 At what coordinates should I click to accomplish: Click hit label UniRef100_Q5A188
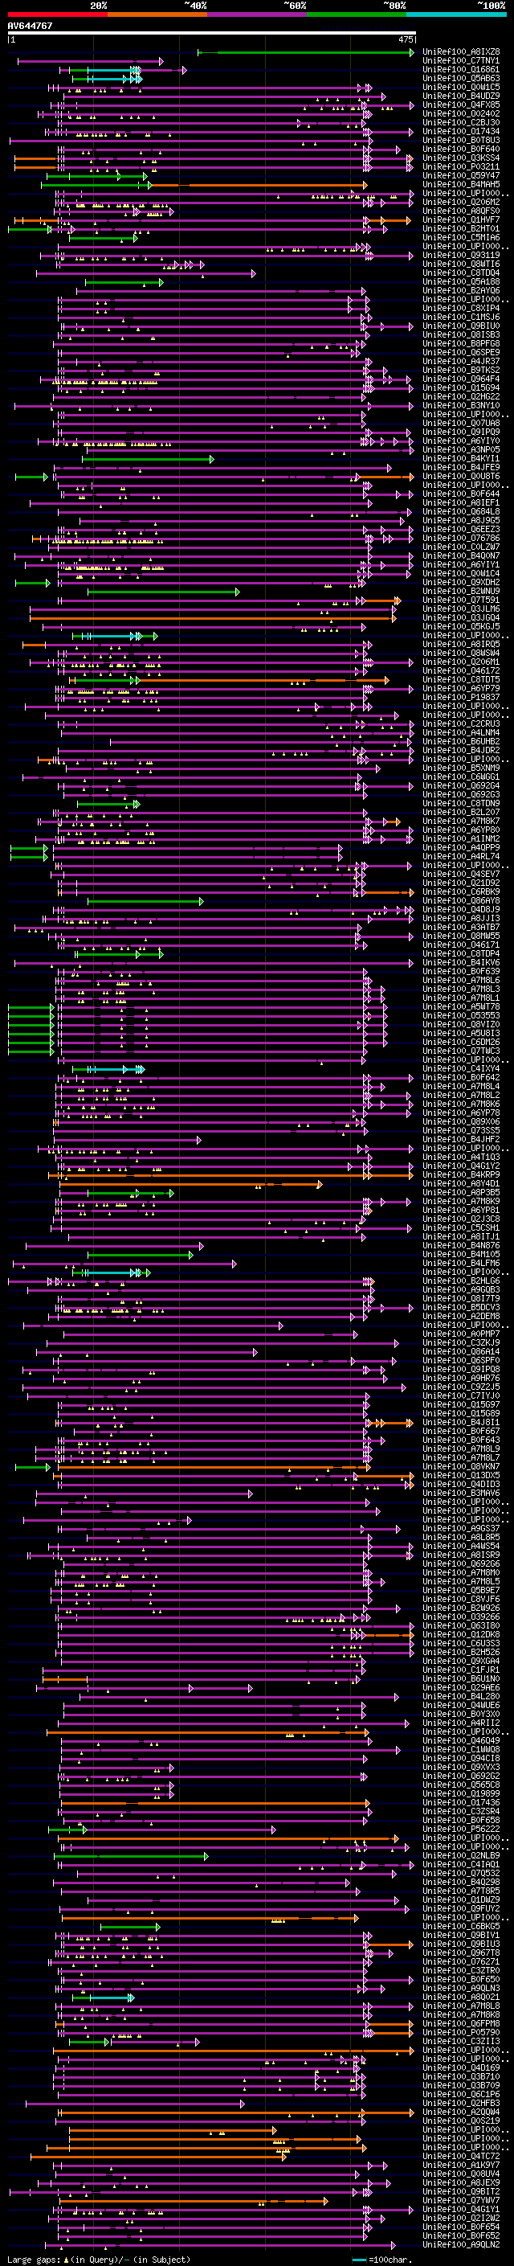point(461,281)
